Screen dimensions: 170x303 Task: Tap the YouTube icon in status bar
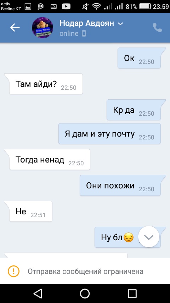pos(66,7)
